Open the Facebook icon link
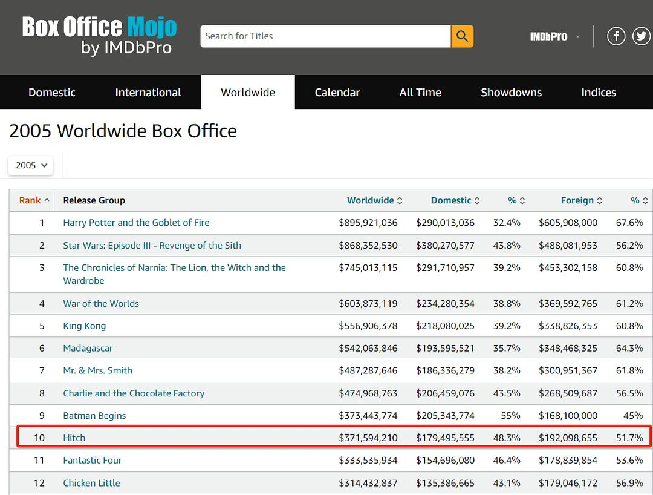Screen dimensions: 653x495 pyautogui.click(x=616, y=36)
